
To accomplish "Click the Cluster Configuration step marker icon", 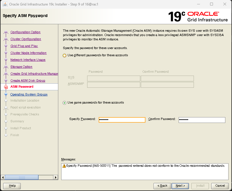I will click(x=6, y=39).
